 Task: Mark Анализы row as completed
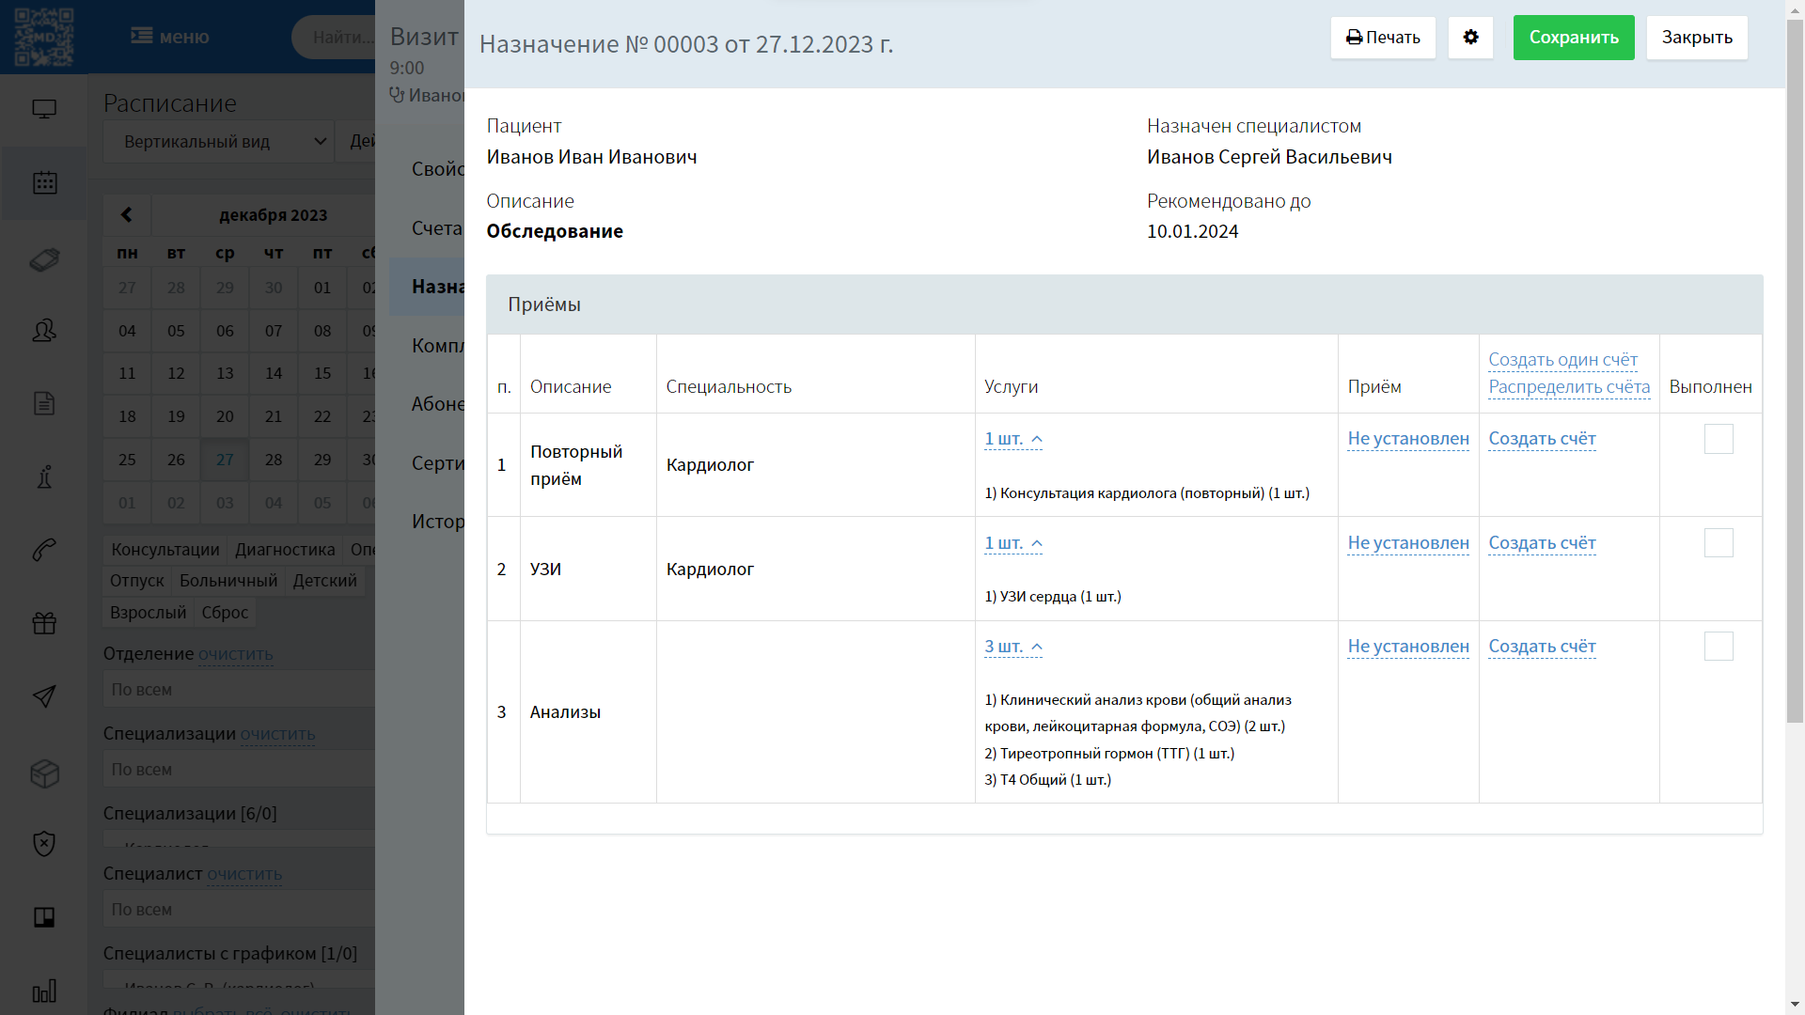pos(1719,646)
